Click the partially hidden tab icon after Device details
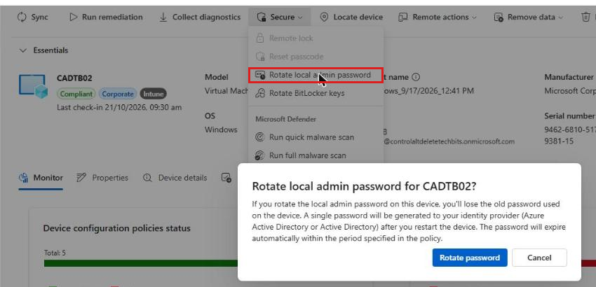 [x=226, y=178]
